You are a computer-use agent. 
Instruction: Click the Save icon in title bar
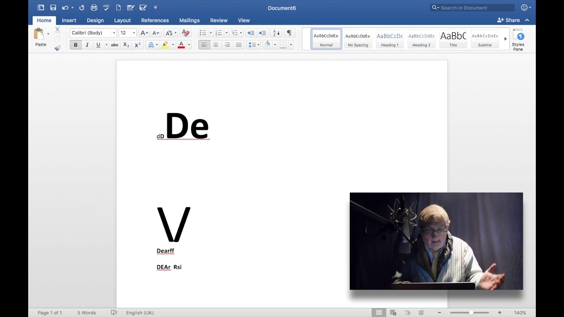click(x=53, y=7)
